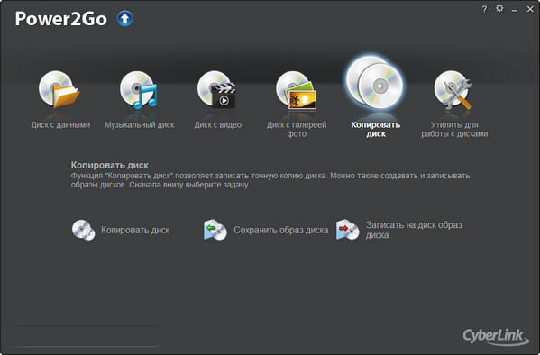Image resolution: width=540 pixels, height=355 pixels.
Task: Select the Music Disc (Музыкальный диск) icon
Action: coord(139,89)
